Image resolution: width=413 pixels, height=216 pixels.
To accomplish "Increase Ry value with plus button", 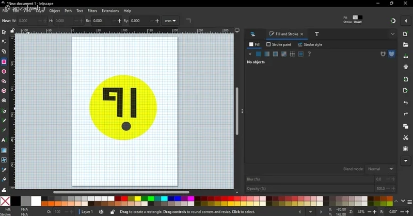I will (x=157, y=21).
